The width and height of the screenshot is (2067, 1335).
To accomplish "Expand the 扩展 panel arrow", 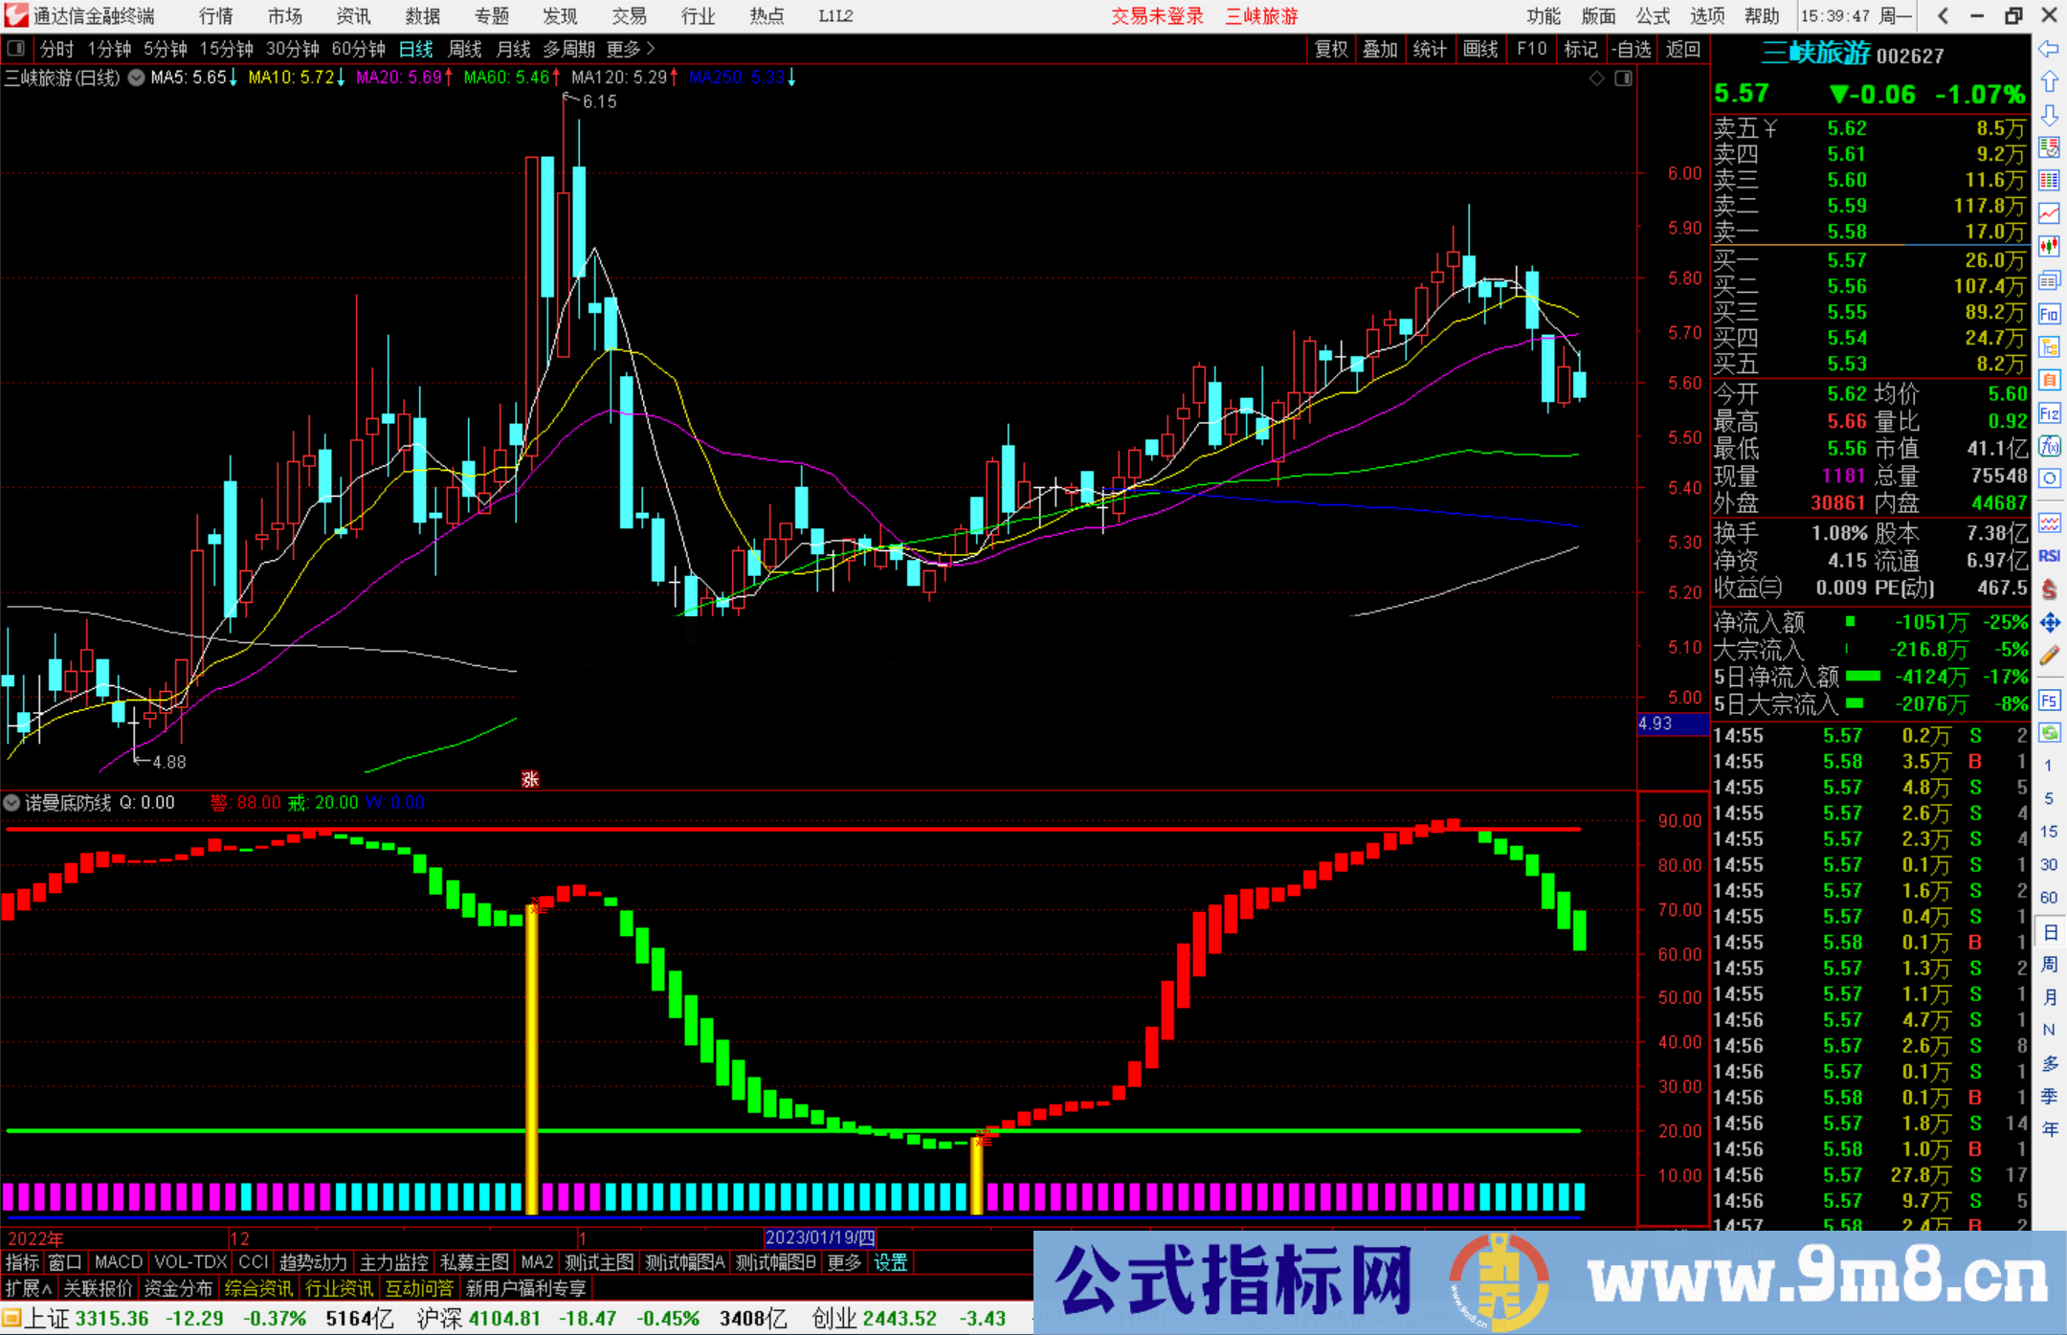I will pos(29,1289).
